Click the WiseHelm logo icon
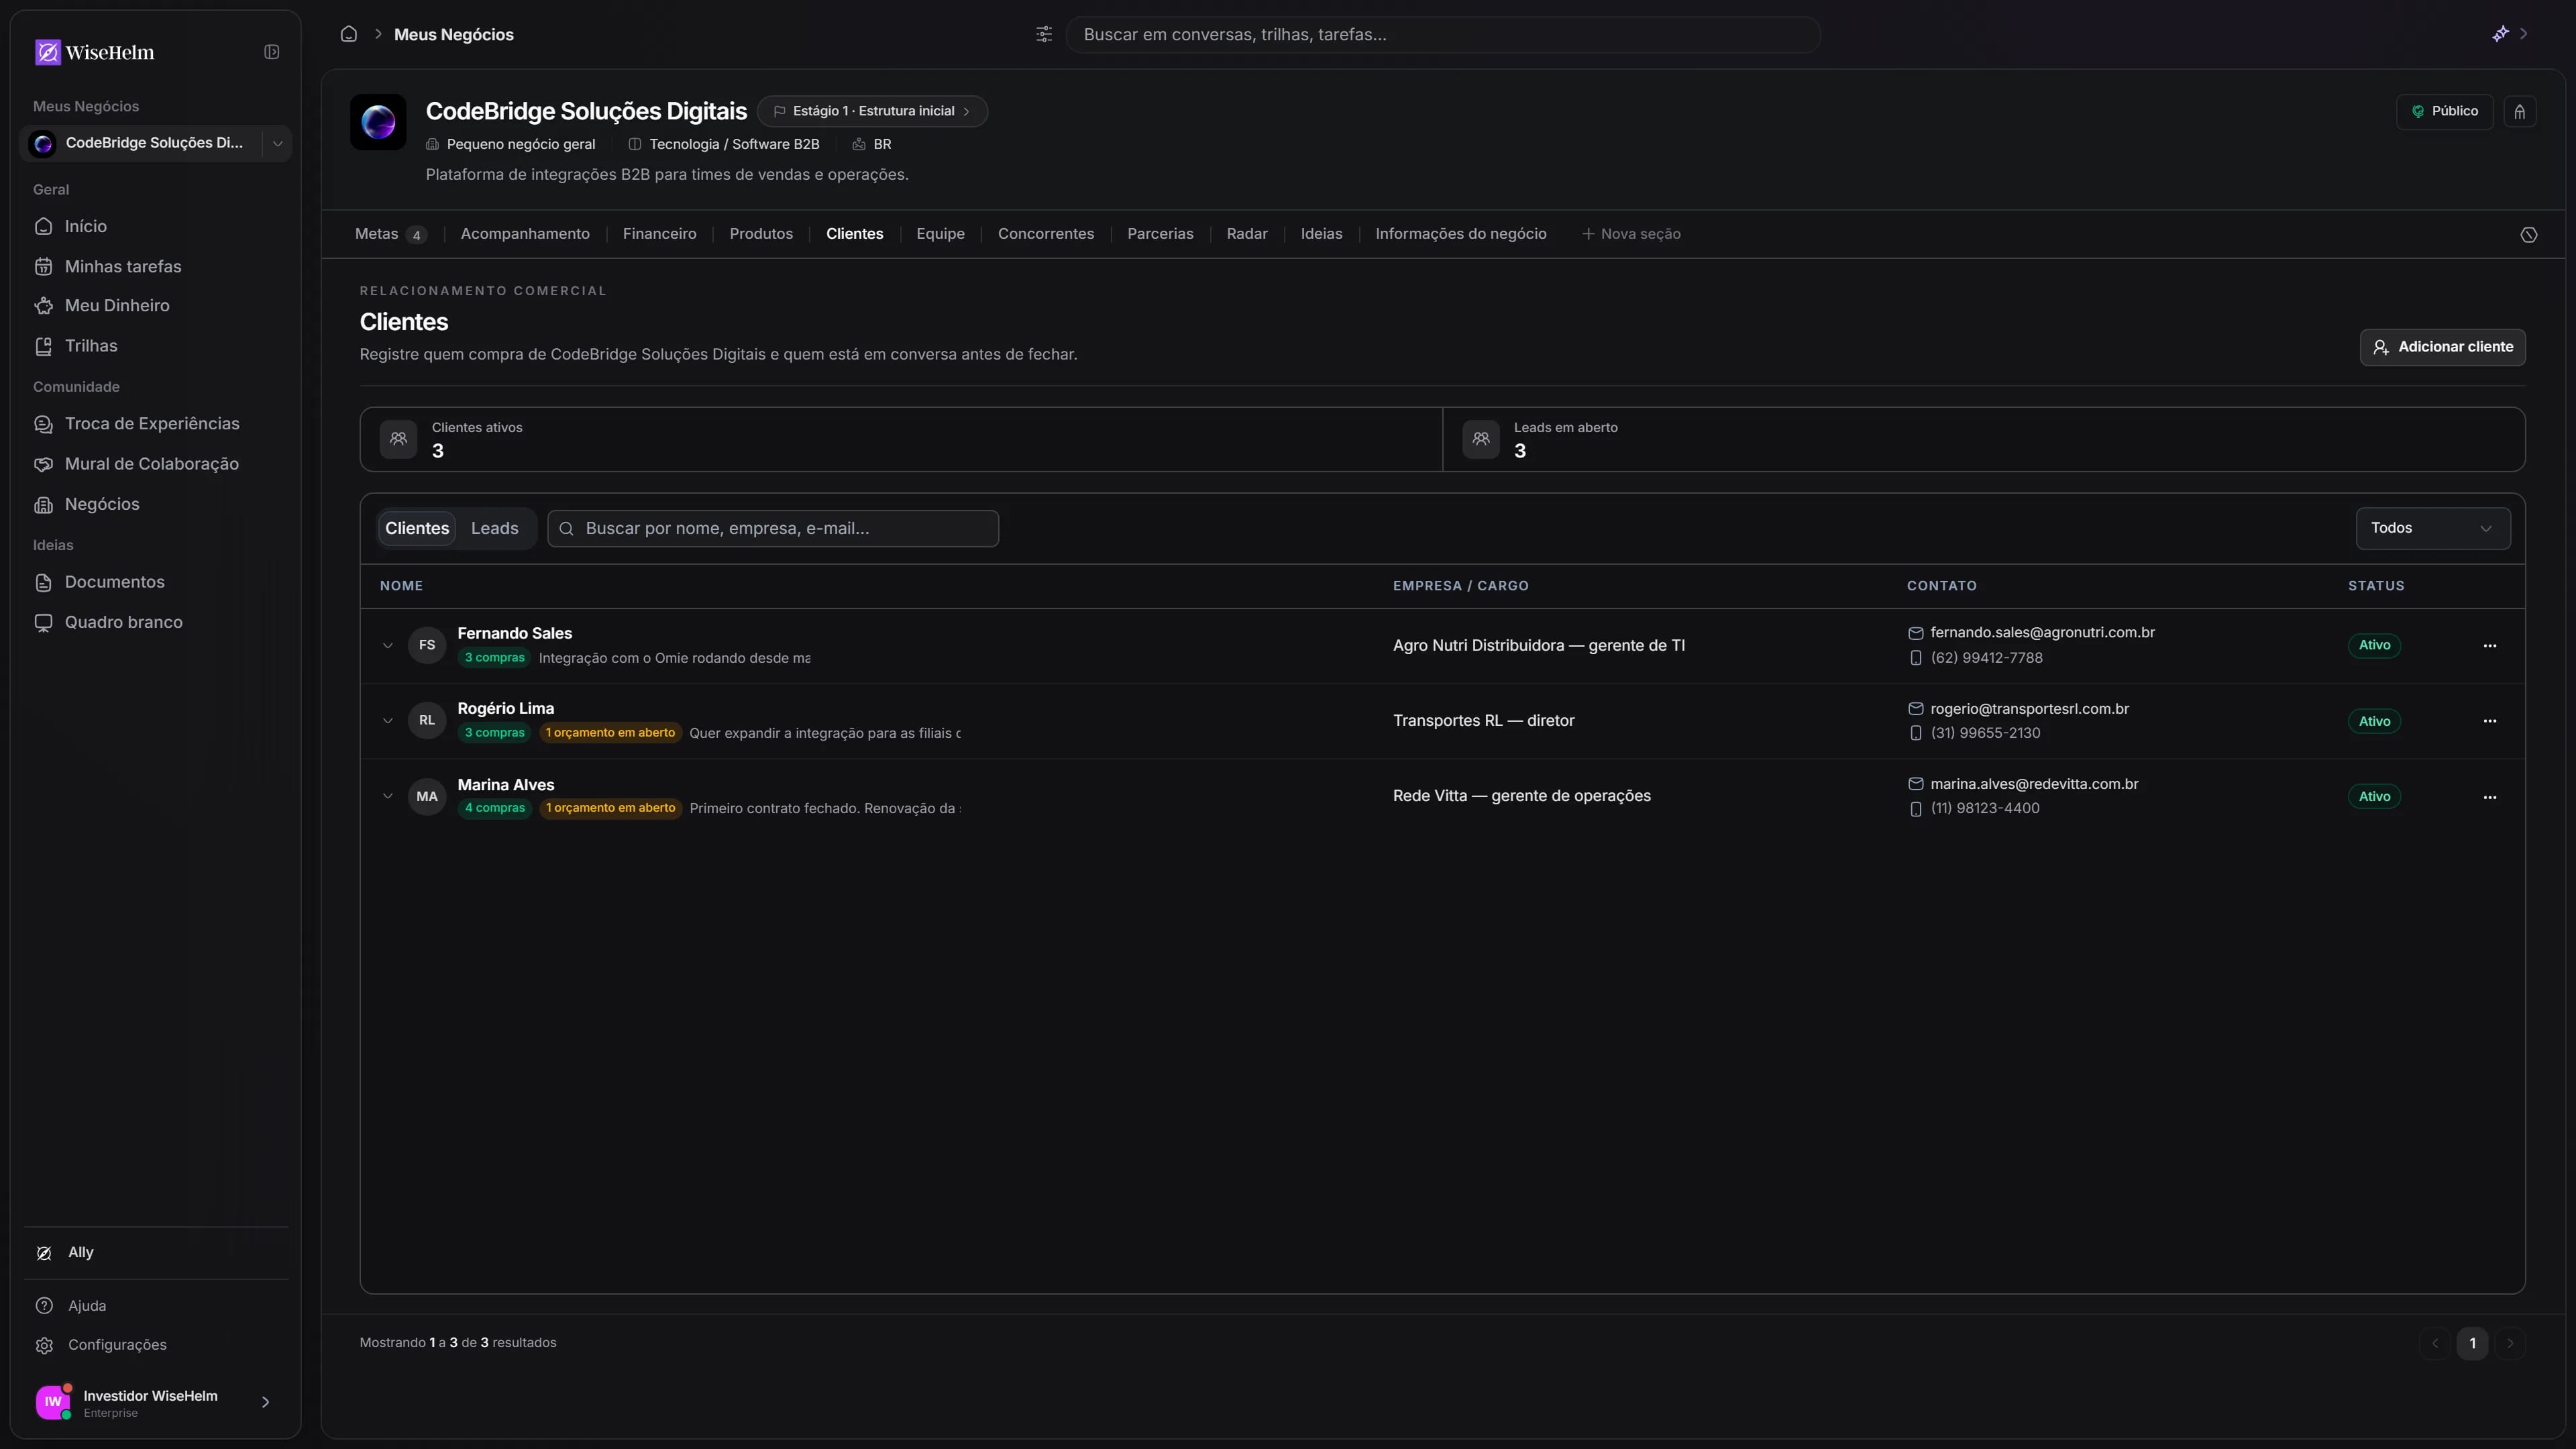 click(47, 52)
